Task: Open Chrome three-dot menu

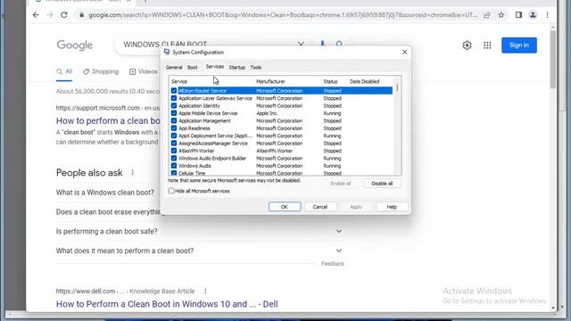Action: [x=547, y=15]
